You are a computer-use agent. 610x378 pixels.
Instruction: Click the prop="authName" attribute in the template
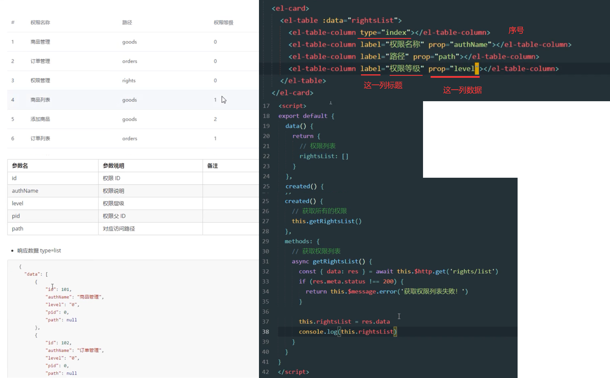[460, 45]
